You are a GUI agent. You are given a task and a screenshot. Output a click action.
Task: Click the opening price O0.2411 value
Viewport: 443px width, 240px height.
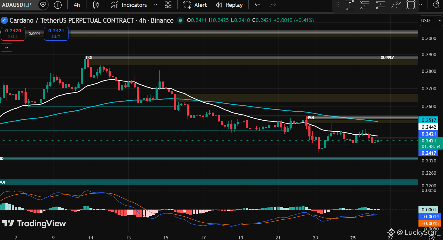pyautogui.click(x=197, y=20)
